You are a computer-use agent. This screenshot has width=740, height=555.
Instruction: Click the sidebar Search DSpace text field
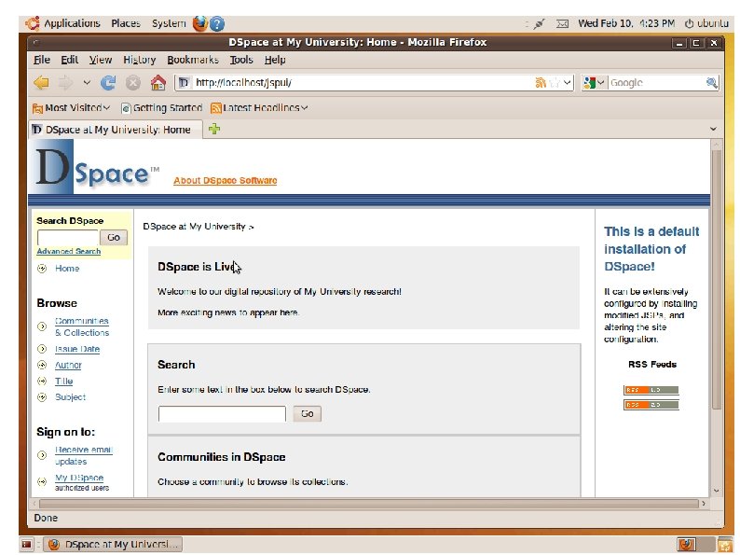[67, 238]
